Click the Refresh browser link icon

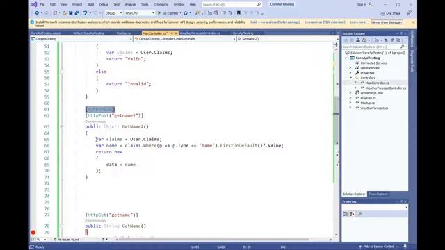coord(186,13)
